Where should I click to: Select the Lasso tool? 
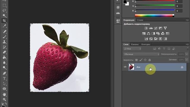tap(4, 10)
